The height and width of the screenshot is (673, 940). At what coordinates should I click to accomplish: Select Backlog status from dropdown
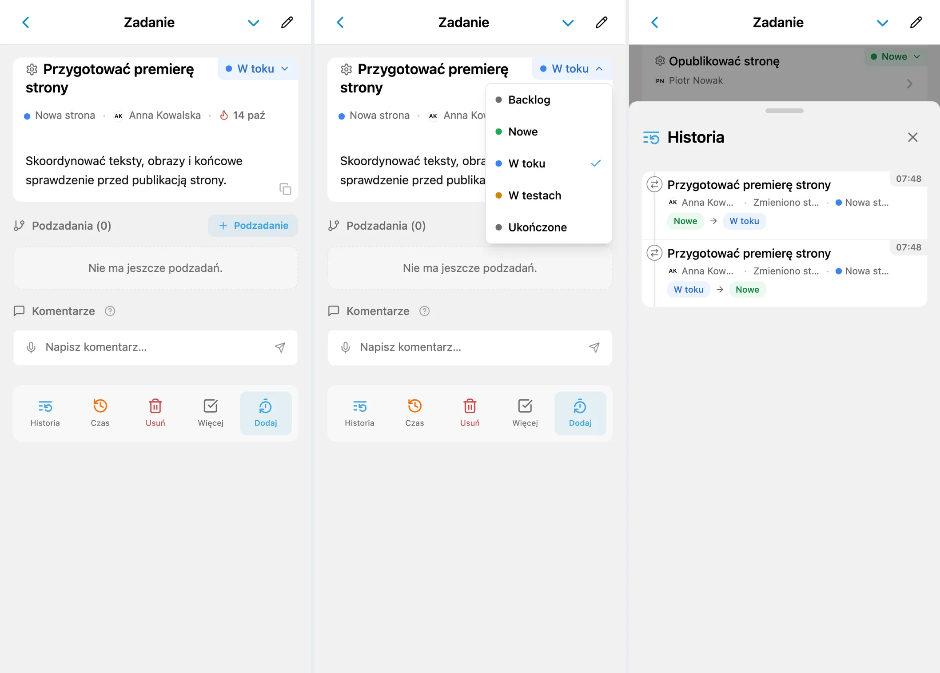[549, 100]
